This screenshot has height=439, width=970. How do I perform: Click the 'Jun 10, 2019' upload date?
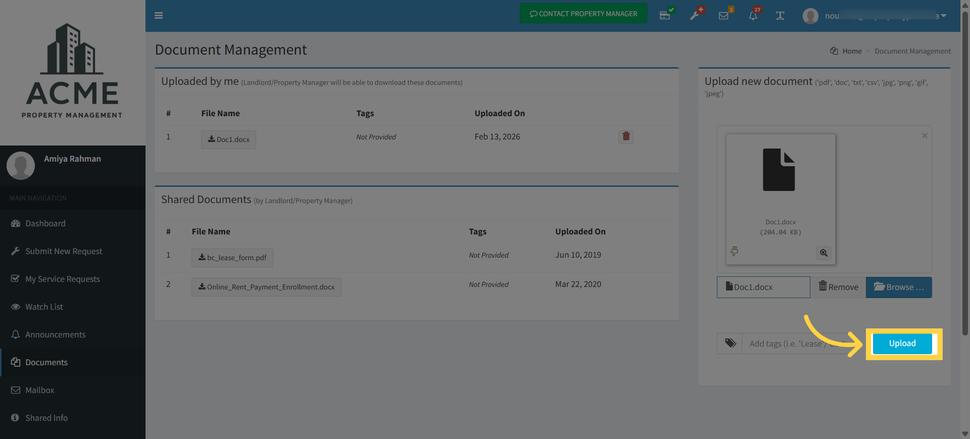(x=578, y=255)
